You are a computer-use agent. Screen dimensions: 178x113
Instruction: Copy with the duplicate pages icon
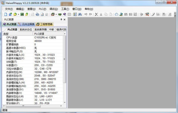click(106, 14)
